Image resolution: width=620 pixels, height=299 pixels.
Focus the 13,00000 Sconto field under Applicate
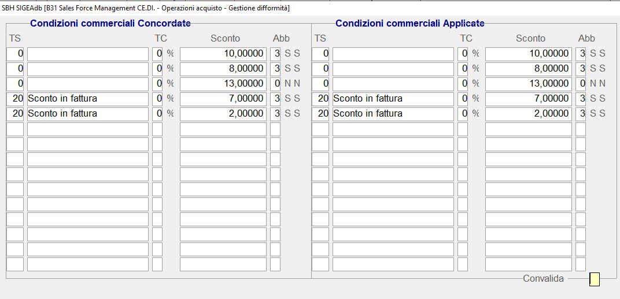click(x=529, y=84)
